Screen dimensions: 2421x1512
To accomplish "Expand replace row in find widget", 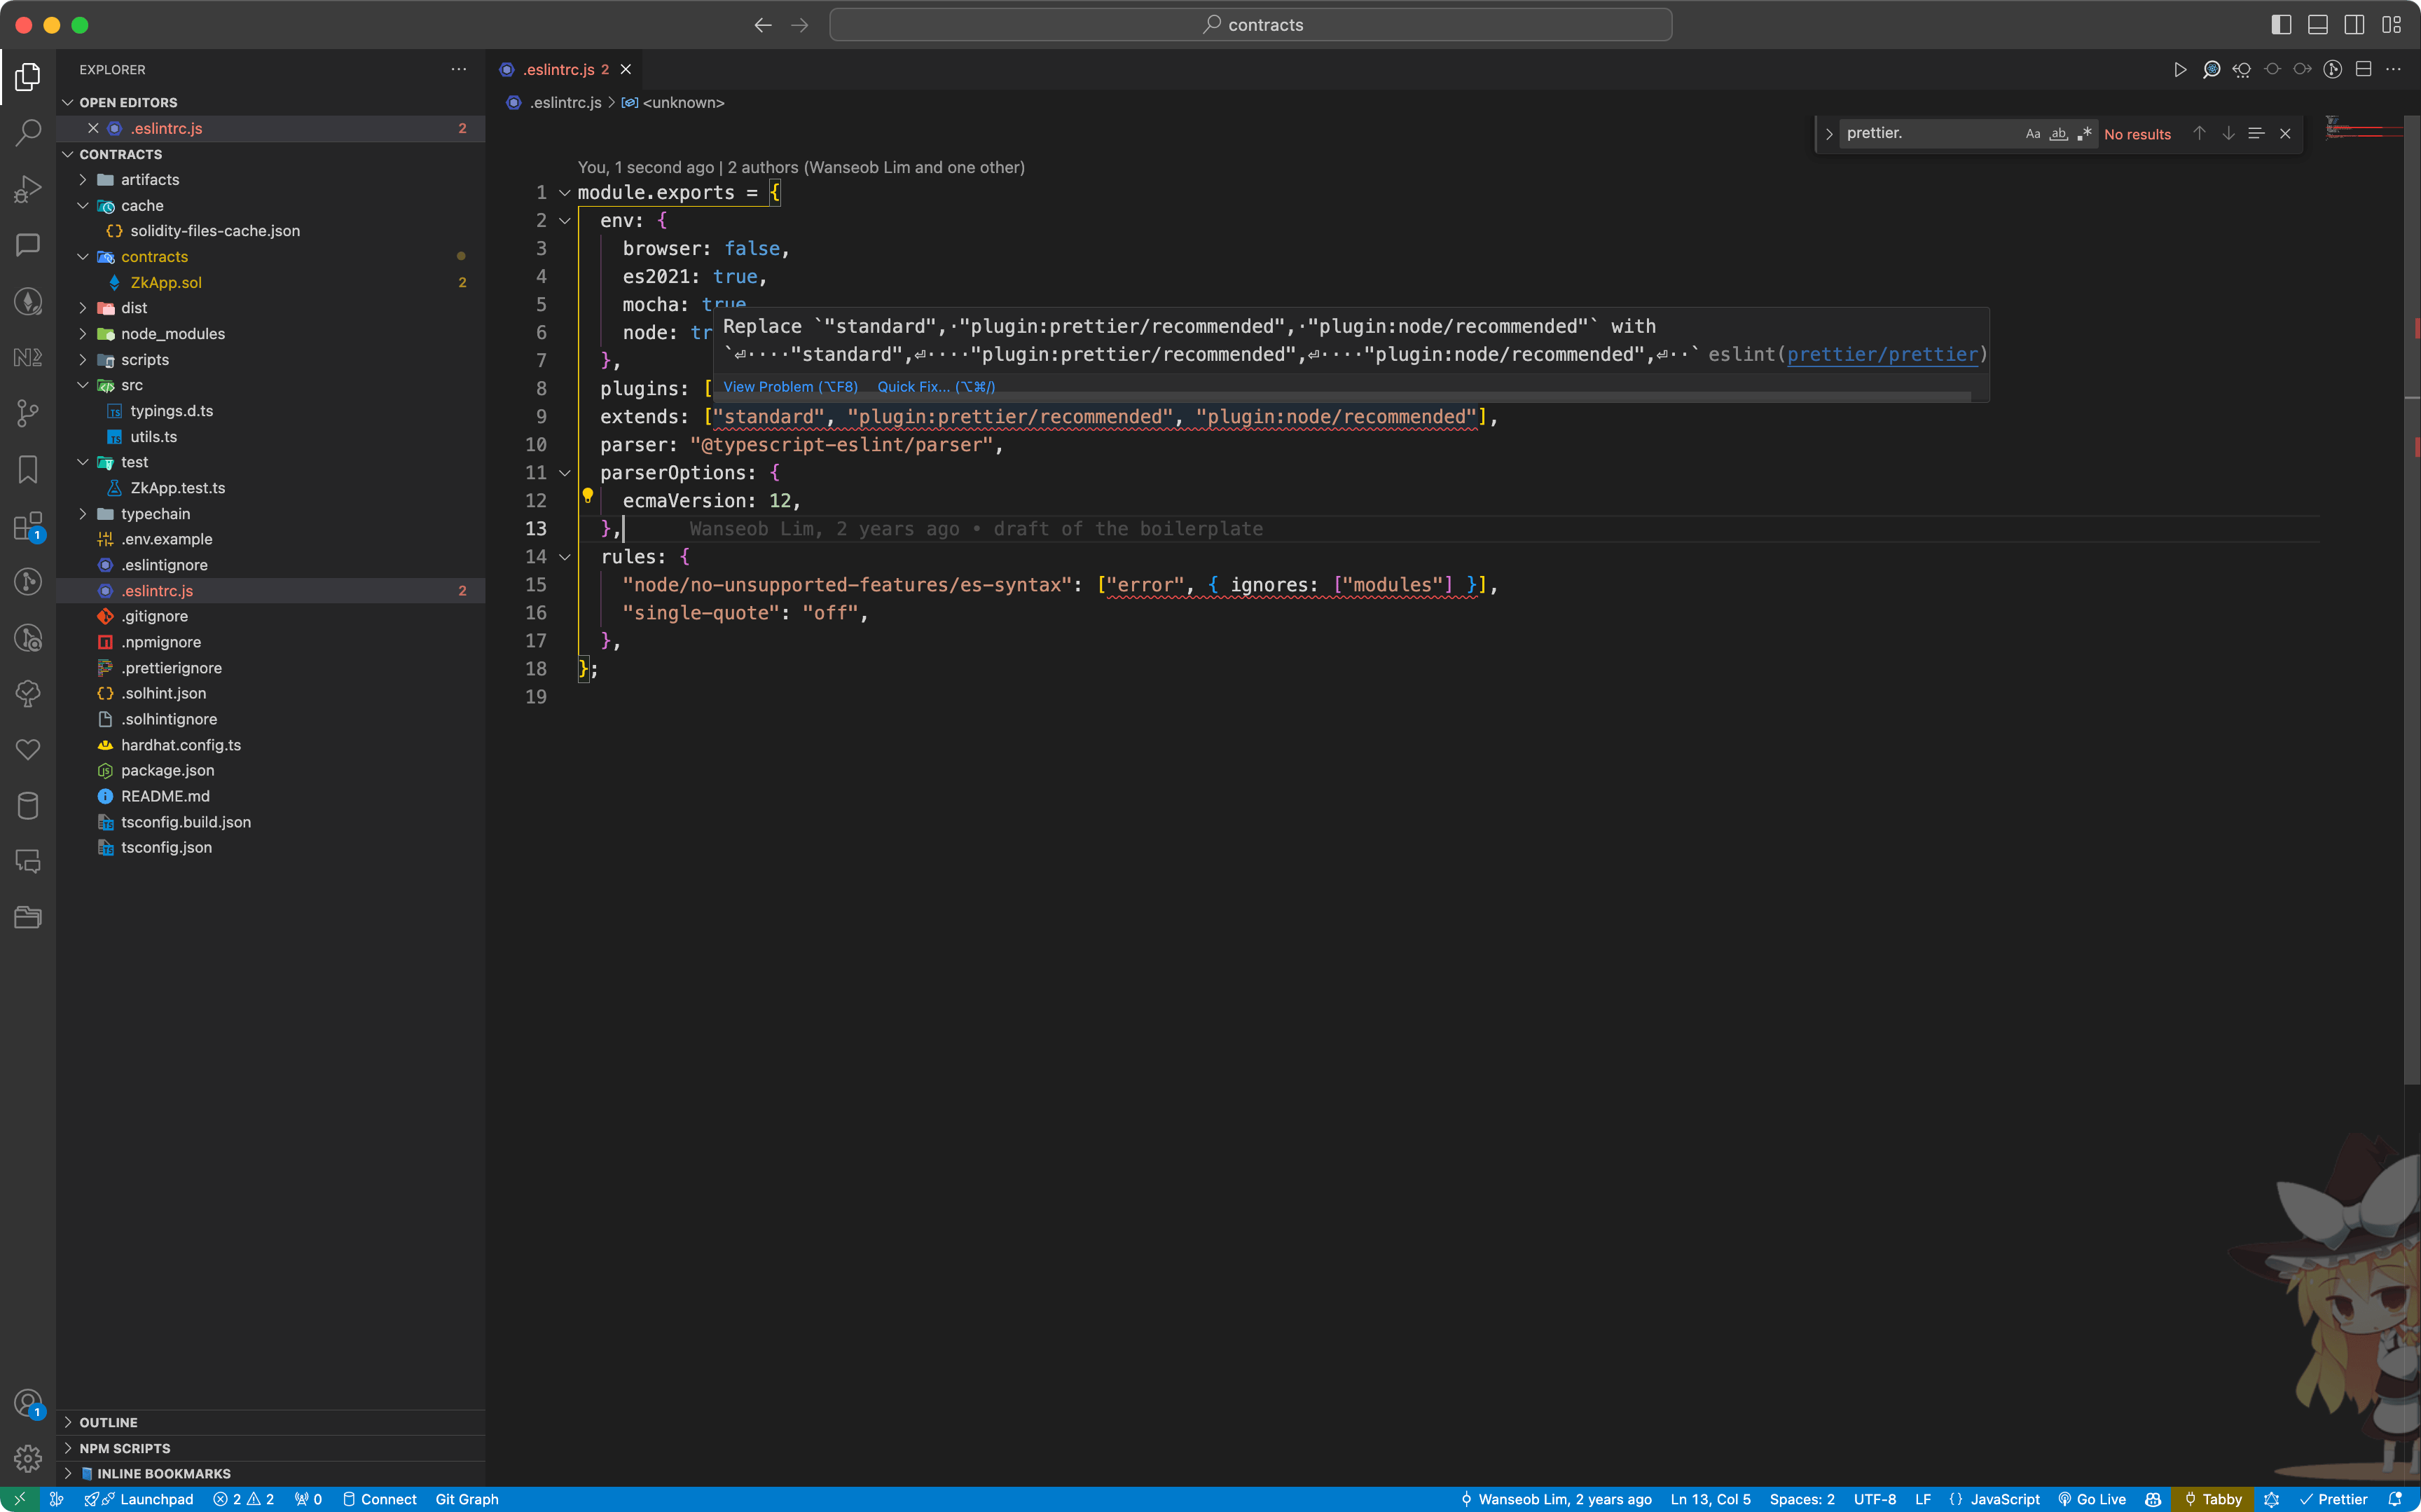I will tap(1828, 133).
